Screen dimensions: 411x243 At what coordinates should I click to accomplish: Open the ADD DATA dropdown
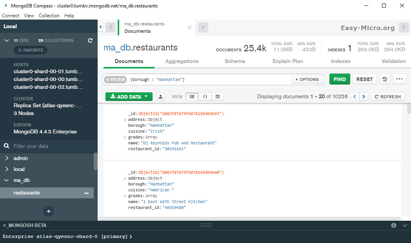(129, 97)
